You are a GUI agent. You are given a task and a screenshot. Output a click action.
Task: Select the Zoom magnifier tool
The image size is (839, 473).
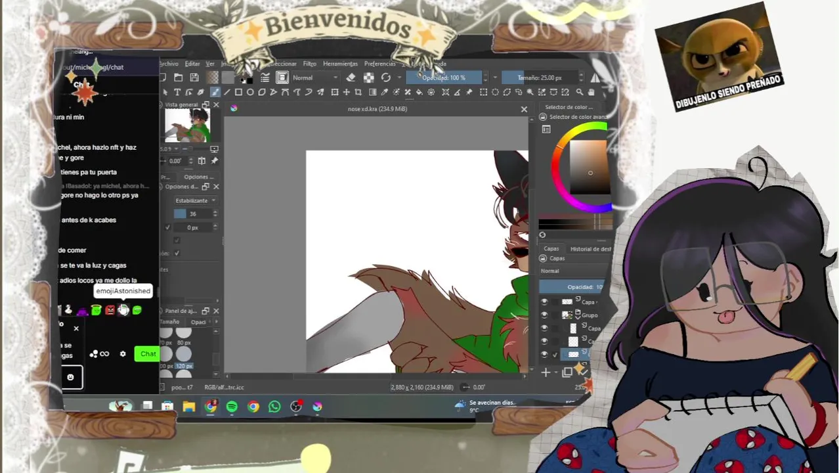[580, 93]
